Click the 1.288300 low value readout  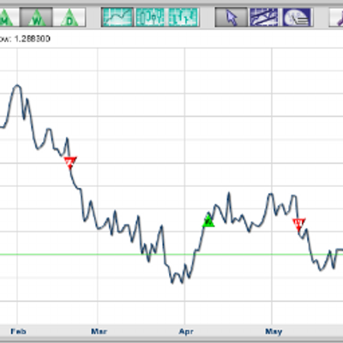coord(32,39)
